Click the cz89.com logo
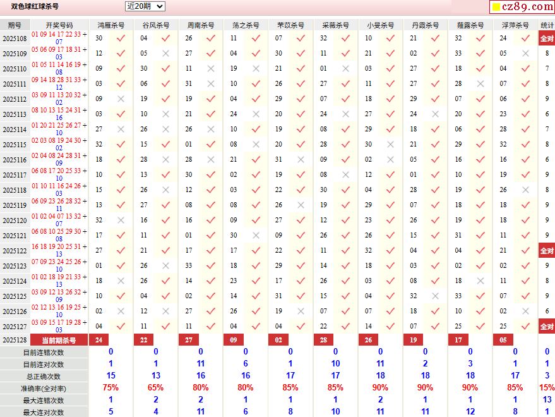Screen dimensions: 555x417 pos(522,7)
